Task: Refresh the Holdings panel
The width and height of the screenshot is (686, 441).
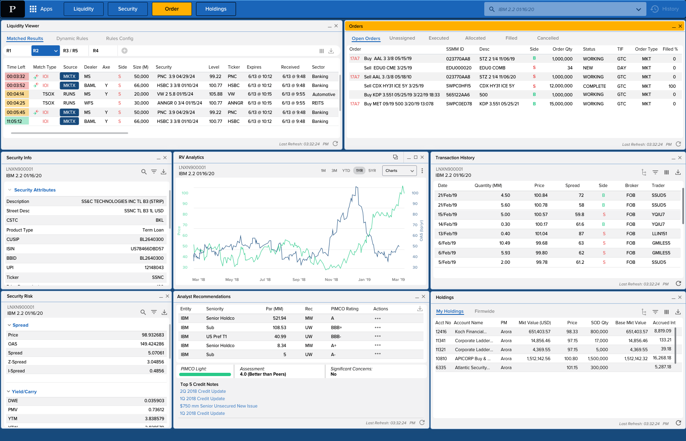Action: [x=678, y=423]
